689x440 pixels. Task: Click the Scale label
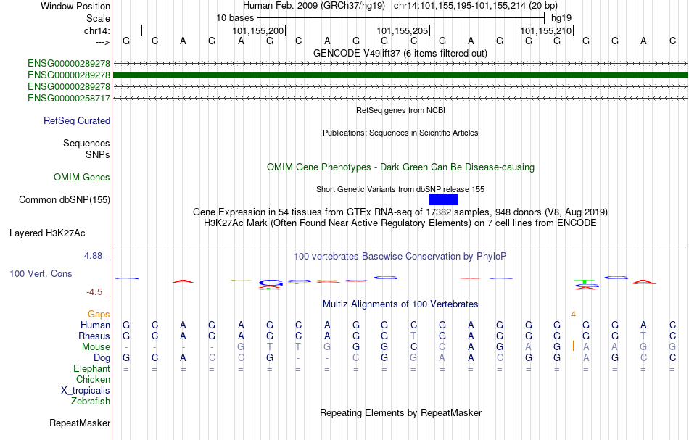point(99,18)
